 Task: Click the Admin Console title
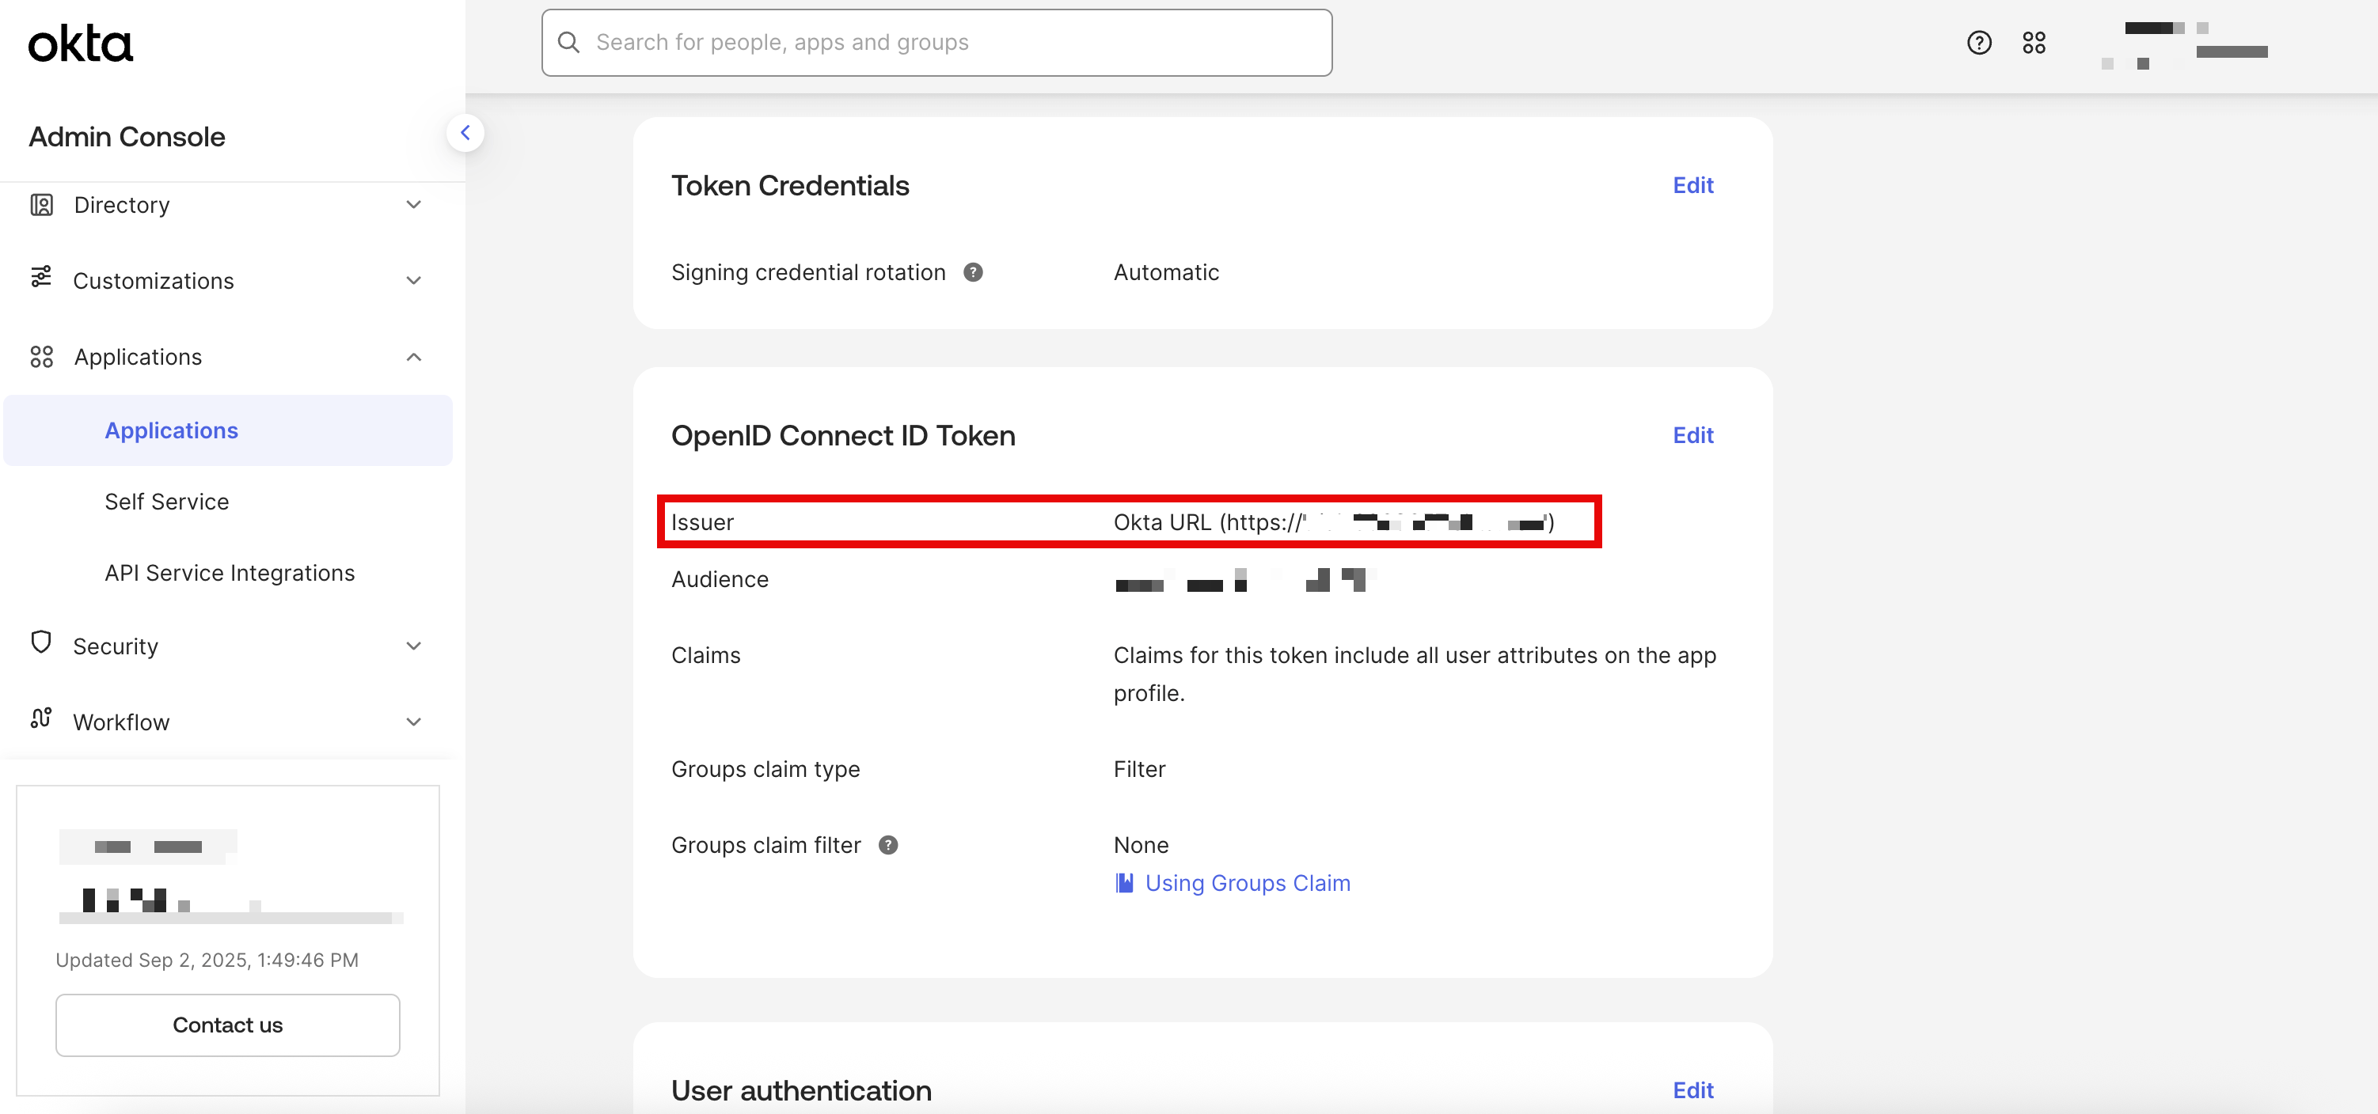click(x=127, y=137)
